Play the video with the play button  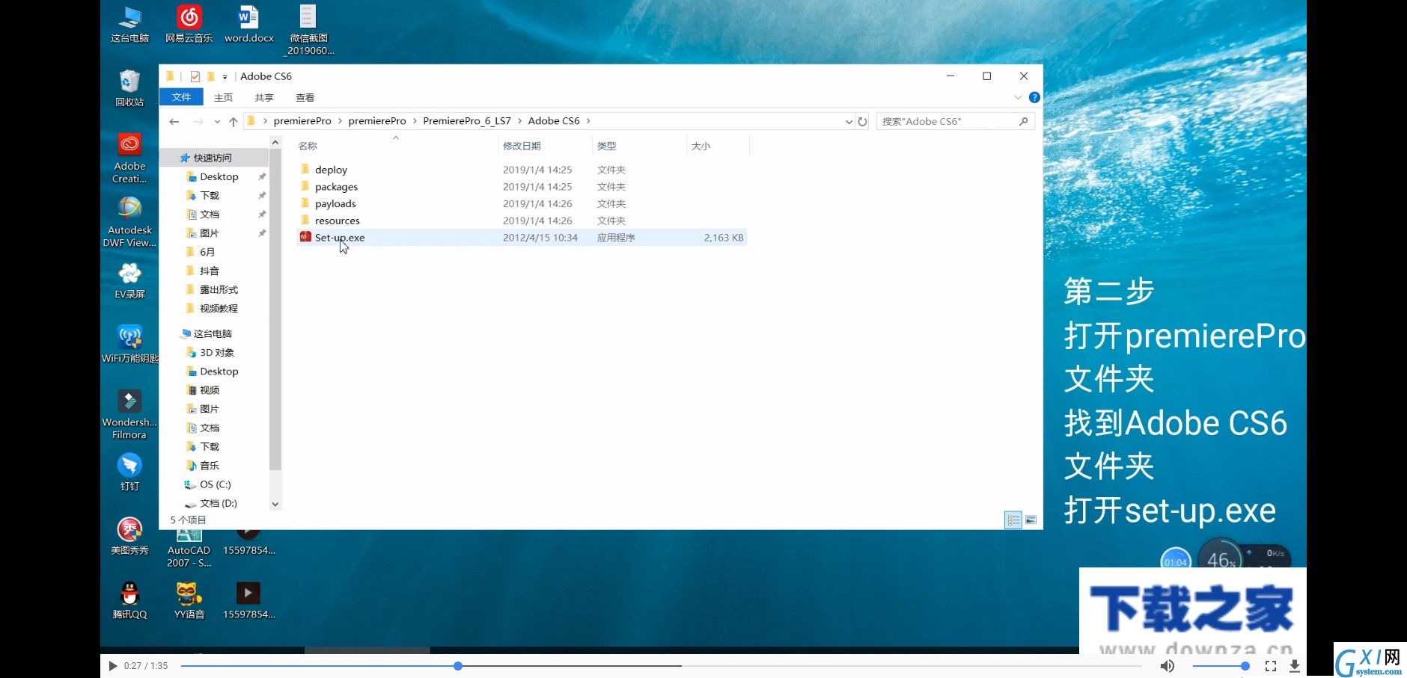pyautogui.click(x=112, y=665)
